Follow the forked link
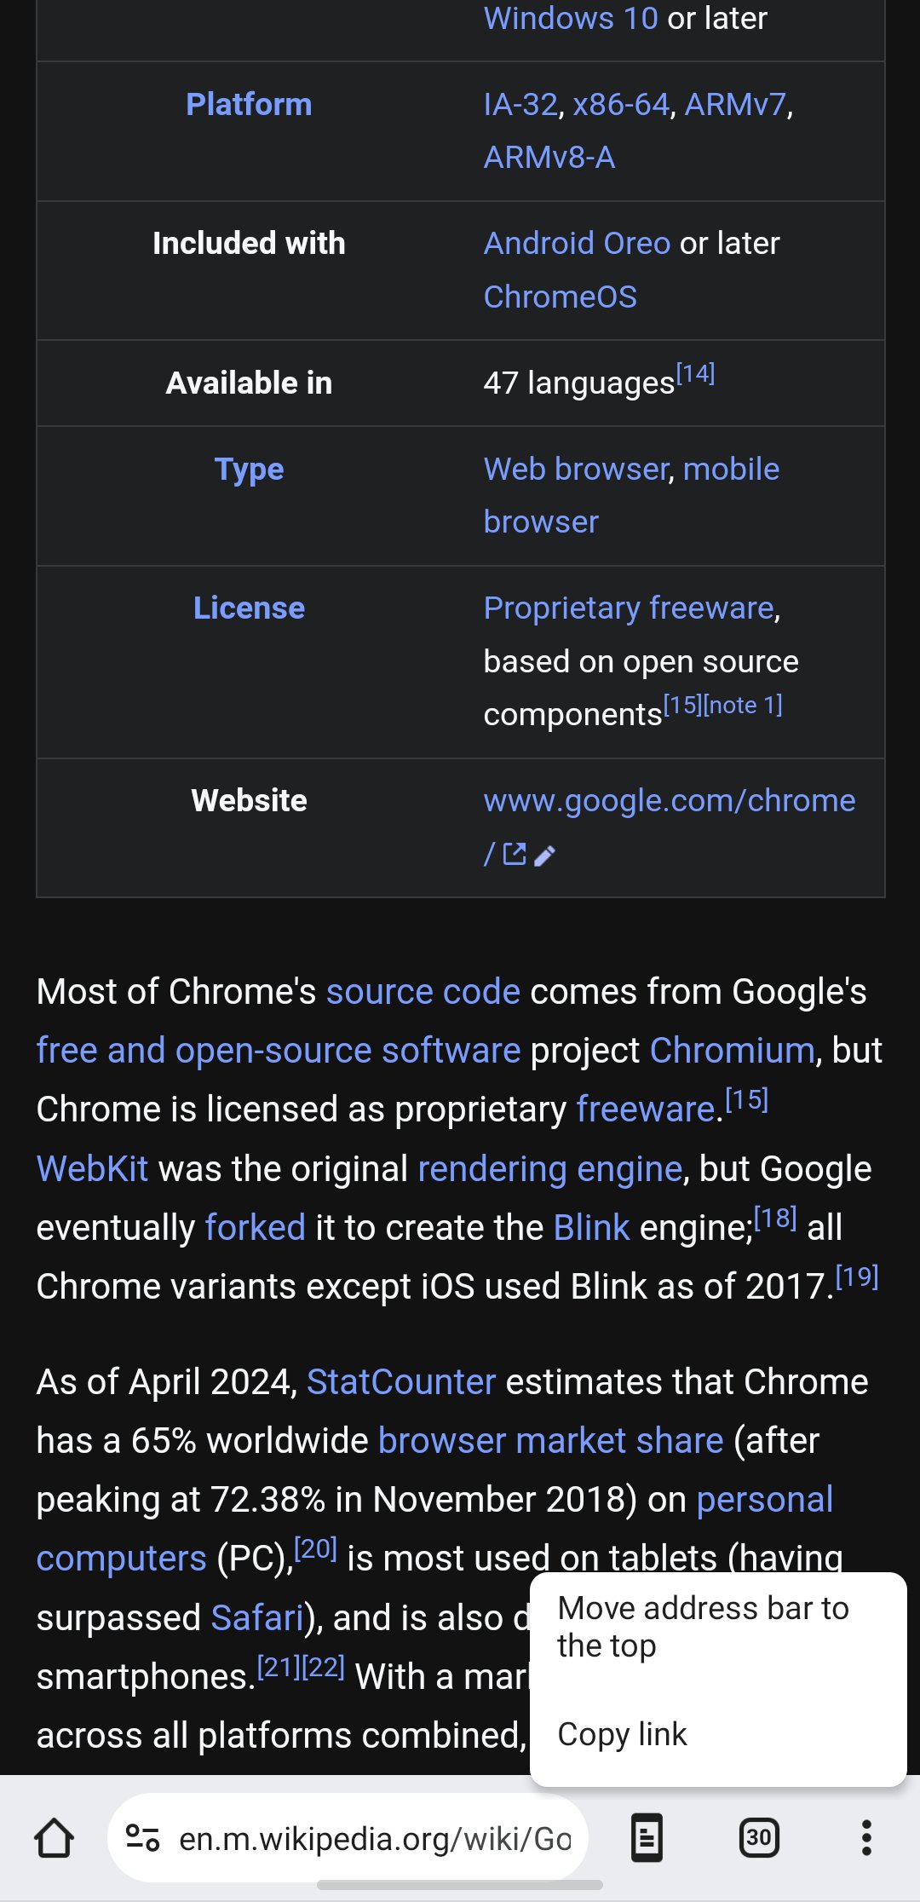The image size is (920, 1902). 256,1227
